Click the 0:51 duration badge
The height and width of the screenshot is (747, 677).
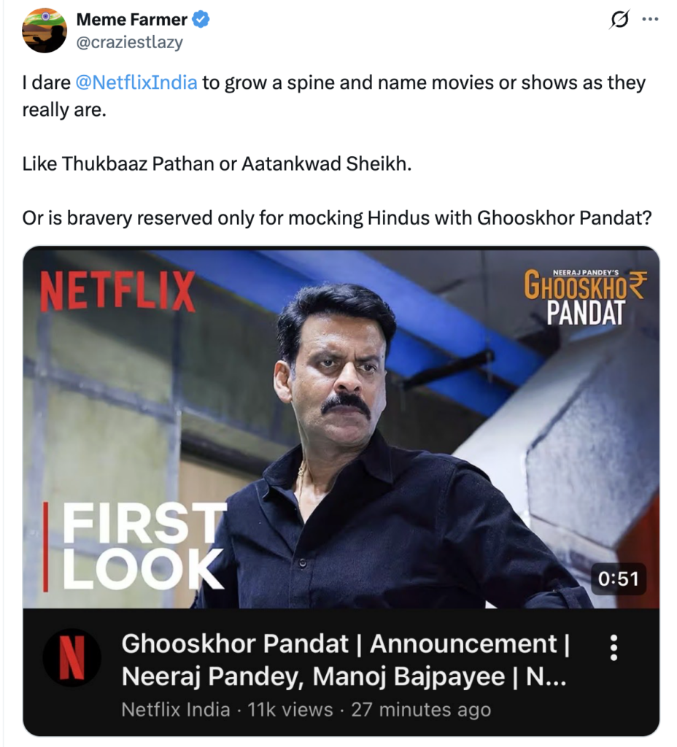[619, 578]
